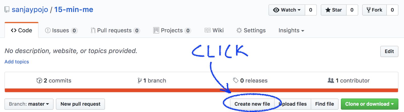Click the branch icon beside 1 branch
The image size is (404, 112).
pos(140,80)
